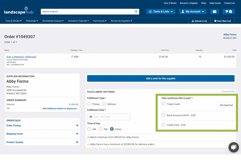
Task: Choose AM time of day
Action: [x=89, y=129]
